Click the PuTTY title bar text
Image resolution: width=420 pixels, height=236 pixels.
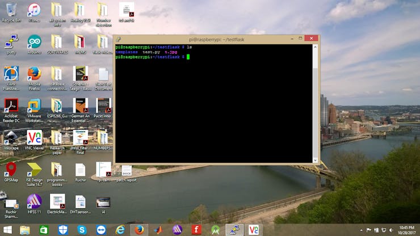pos(216,39)
